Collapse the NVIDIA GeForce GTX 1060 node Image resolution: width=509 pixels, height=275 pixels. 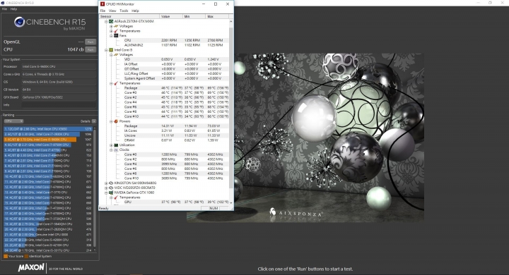click(x=106, y=192)
